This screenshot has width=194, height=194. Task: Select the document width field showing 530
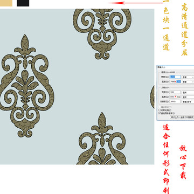point(175,92)
